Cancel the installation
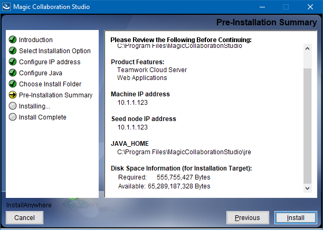Screen dimensions: 323x230 point(24,218)
